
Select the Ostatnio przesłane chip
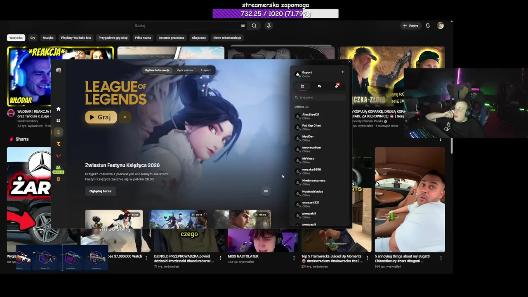click(172, 38)
